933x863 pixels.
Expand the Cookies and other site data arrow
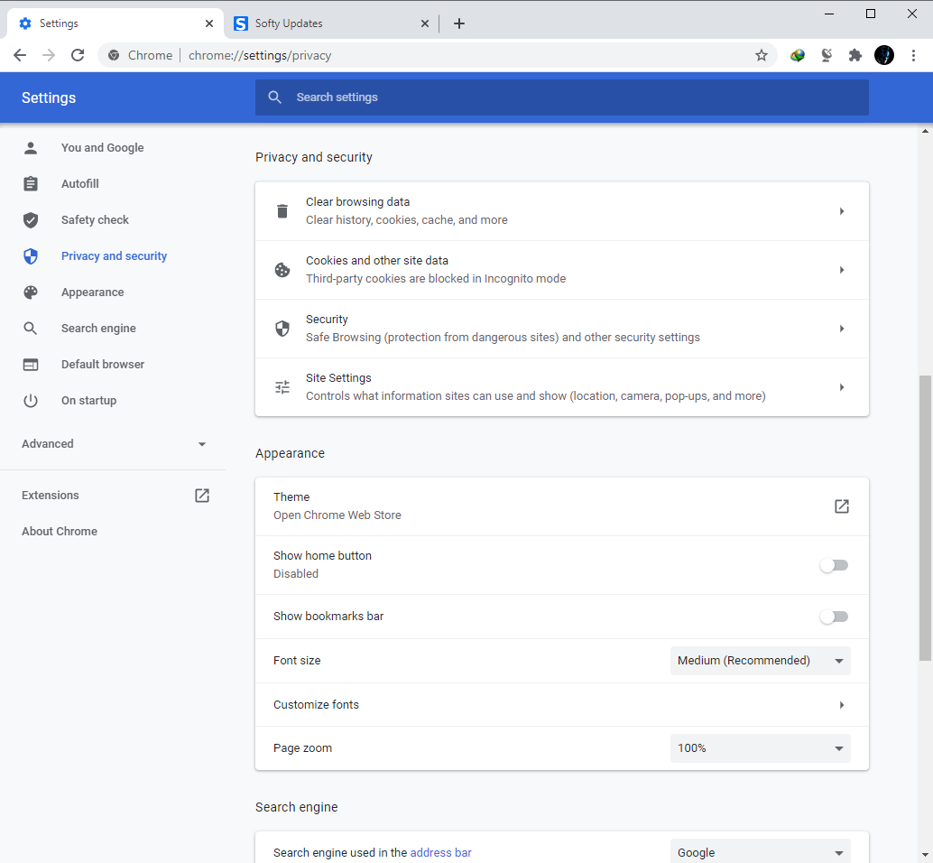pos(841,270)
